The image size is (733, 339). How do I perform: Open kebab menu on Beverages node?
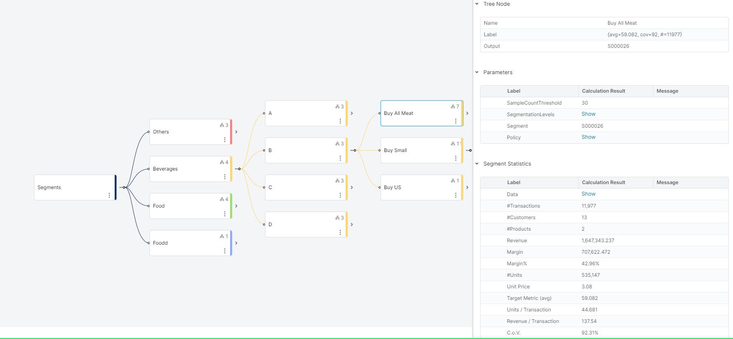tap(224, 177)
